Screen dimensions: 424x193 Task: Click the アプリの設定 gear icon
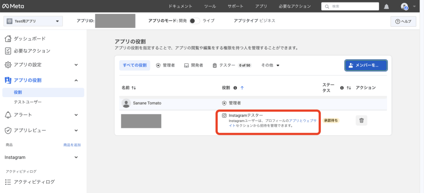point(8,65)
